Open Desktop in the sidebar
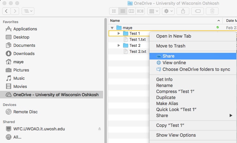Viewport: 237px width, 143px height. 17,37
